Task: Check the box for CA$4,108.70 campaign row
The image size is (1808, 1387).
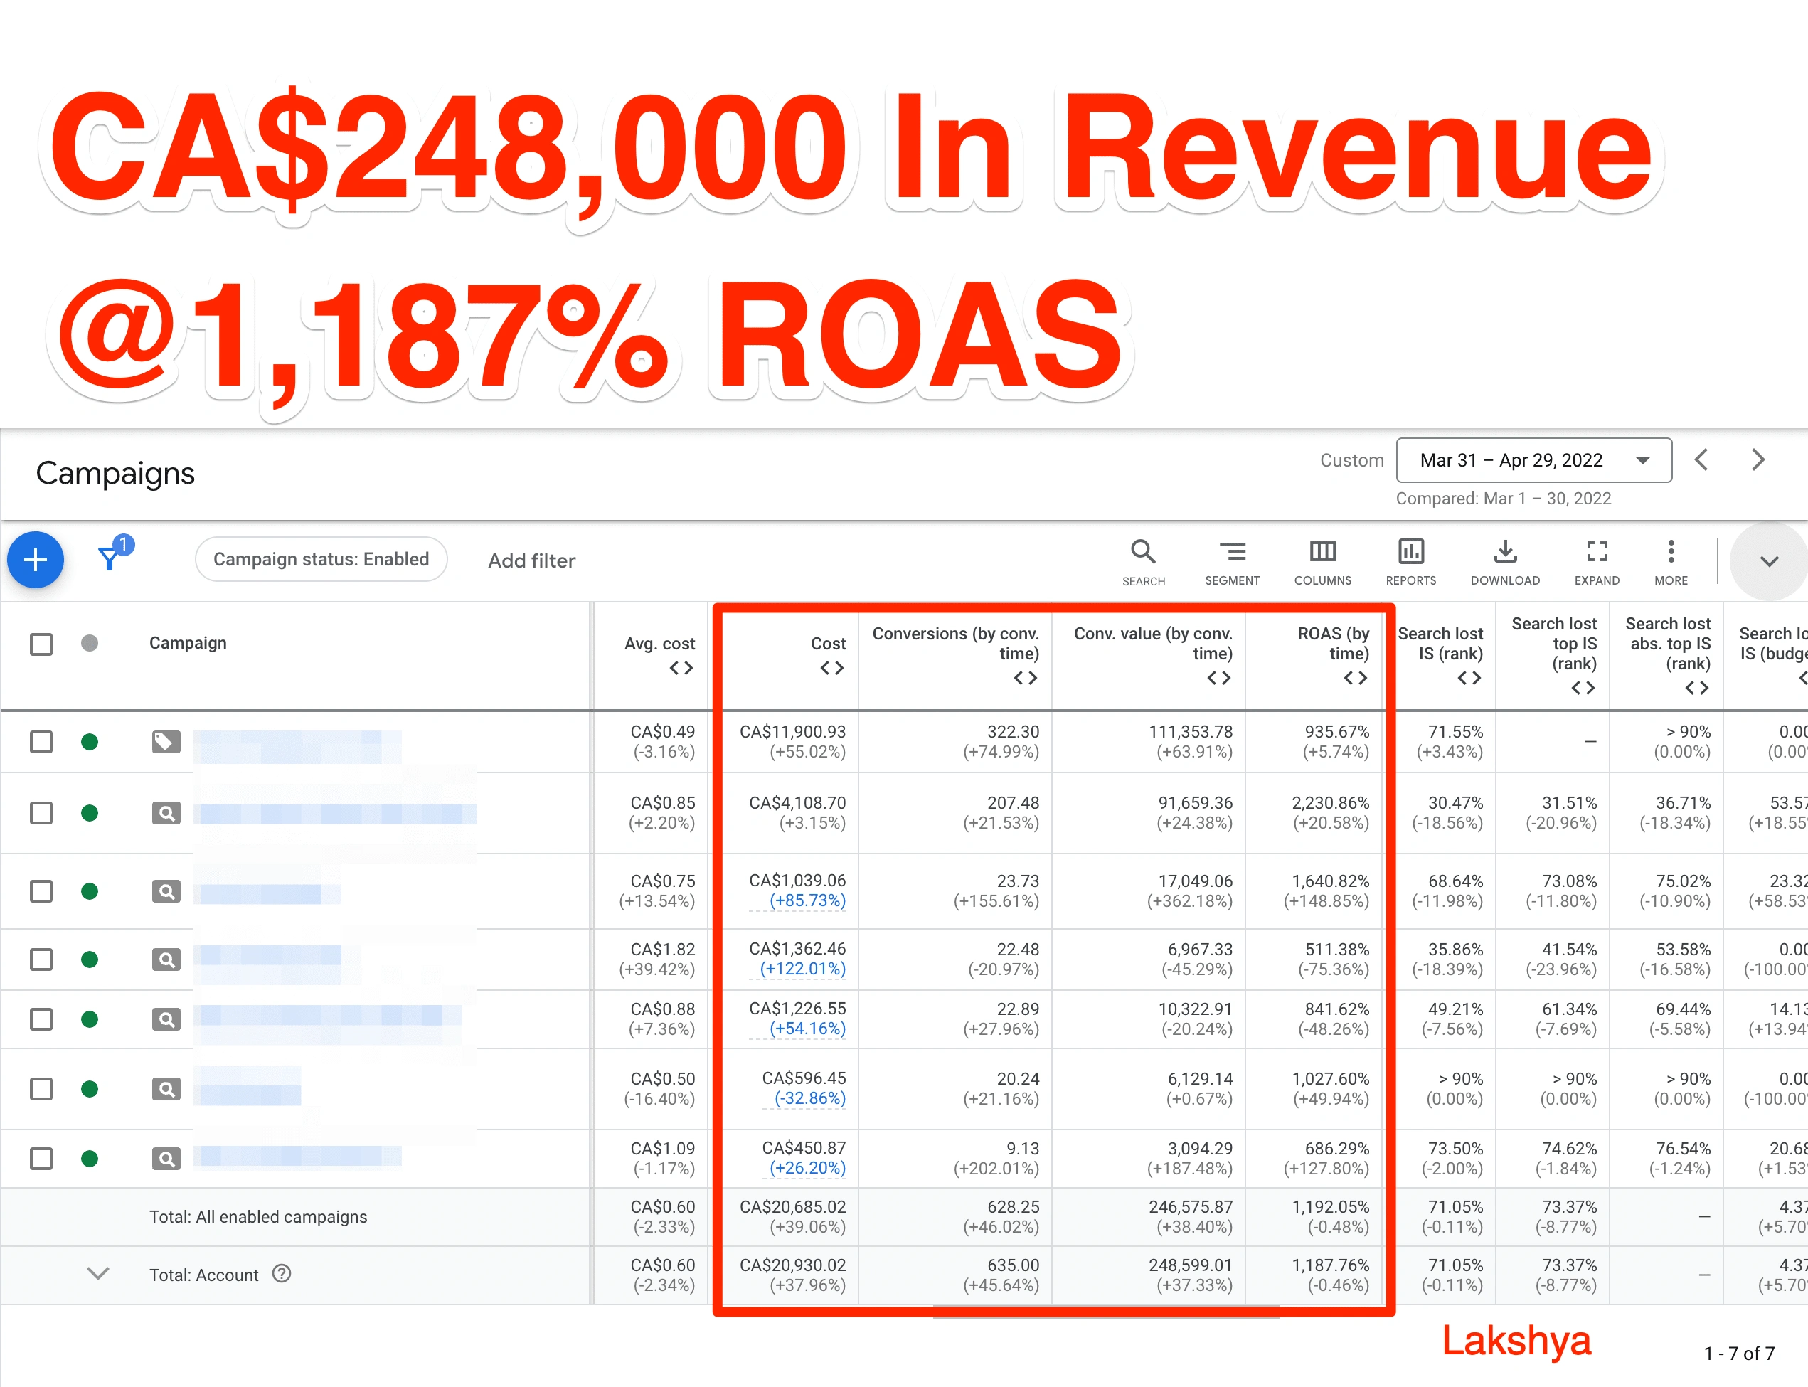Action: point(41,813)
